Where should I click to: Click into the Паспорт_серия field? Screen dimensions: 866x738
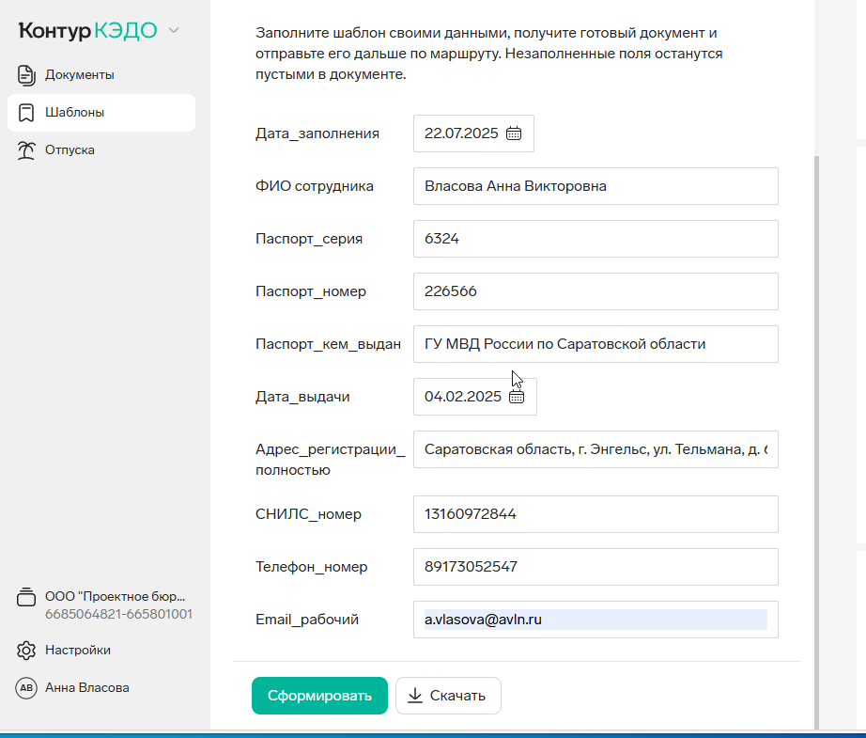pyautogui.click(x=595, y=239)
